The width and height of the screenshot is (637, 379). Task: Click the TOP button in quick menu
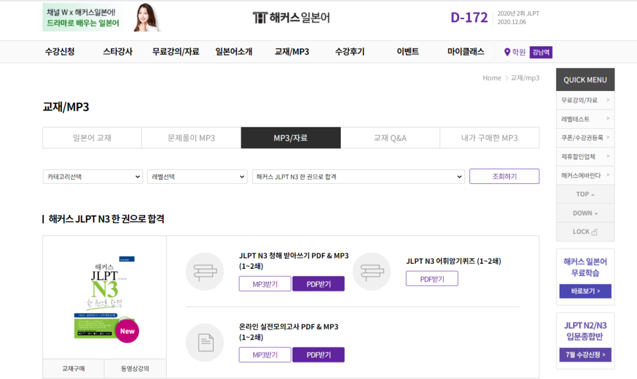[585, 194]
